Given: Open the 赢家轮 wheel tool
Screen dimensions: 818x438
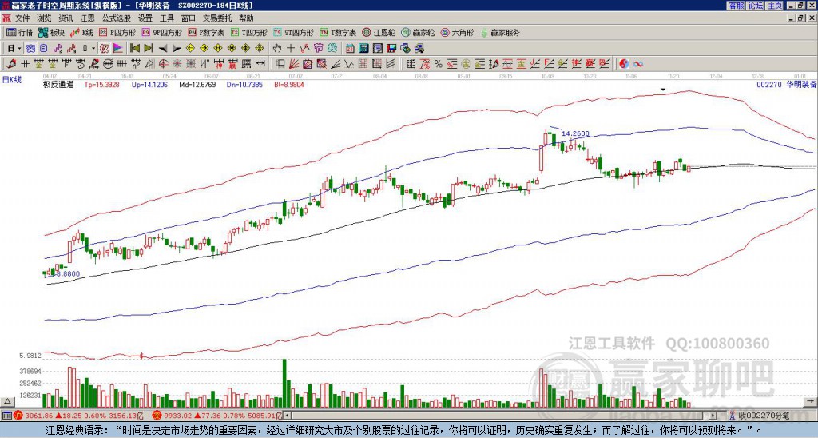Looking at the screenshot, I should 418,32.
